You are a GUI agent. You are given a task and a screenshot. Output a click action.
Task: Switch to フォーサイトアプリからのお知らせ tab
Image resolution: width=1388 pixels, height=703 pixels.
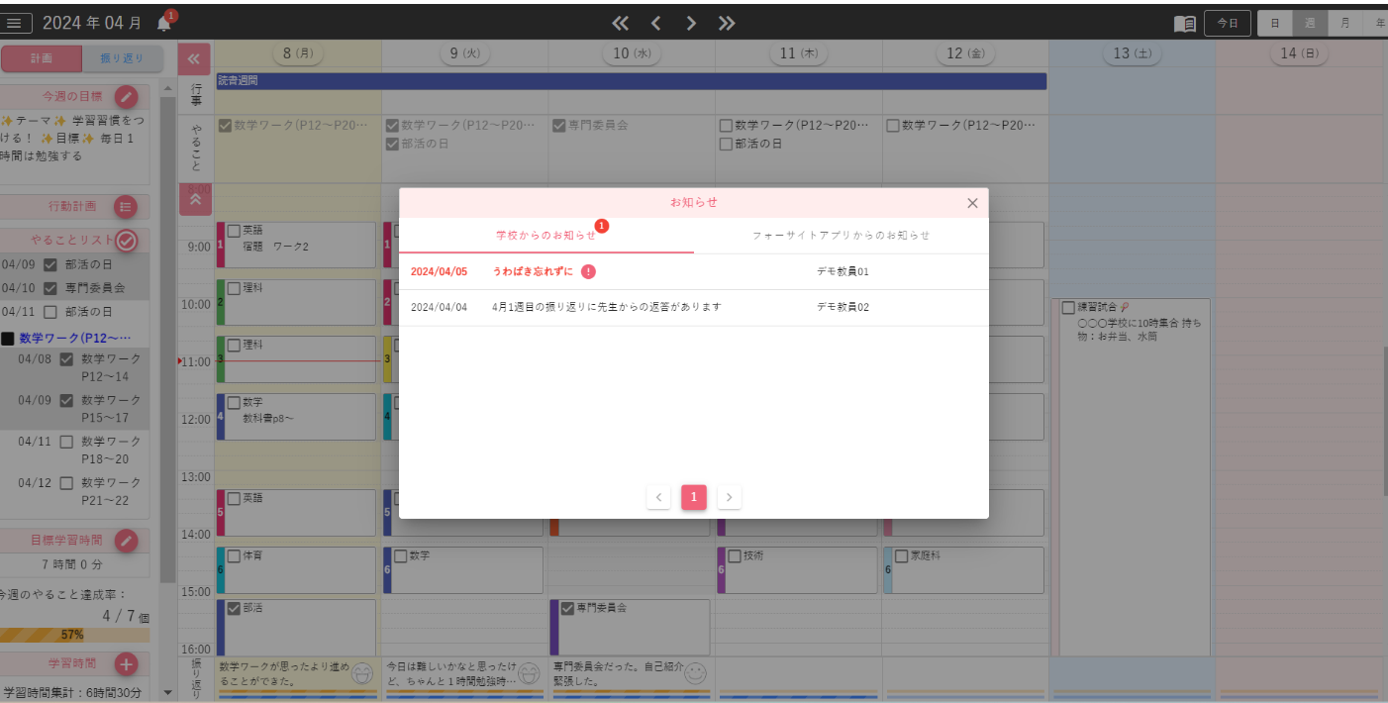[x=842, y=236]
